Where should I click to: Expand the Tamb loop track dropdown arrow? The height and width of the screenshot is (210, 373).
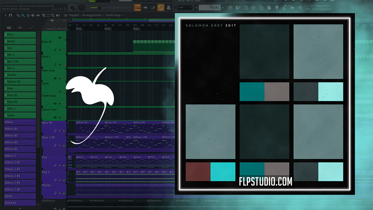click(x=60, y=104)
